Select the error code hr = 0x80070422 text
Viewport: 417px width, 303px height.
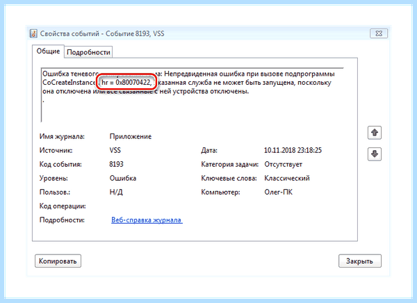click(x=126, y=83)
